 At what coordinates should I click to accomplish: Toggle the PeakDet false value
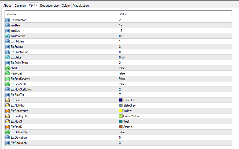122,73
